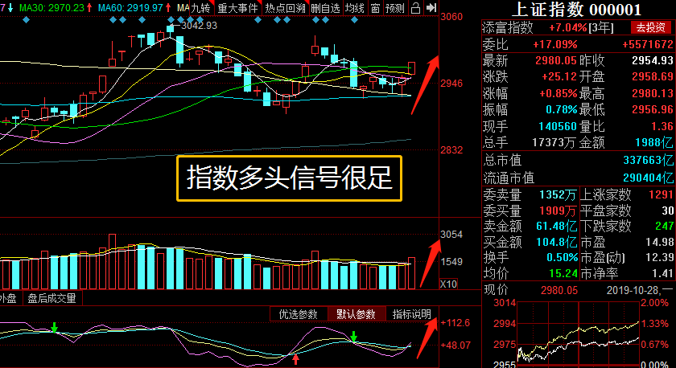Screen dimensions: 676x368
Task: Click the 振幅 0.78% value
Action: point(562,110)
